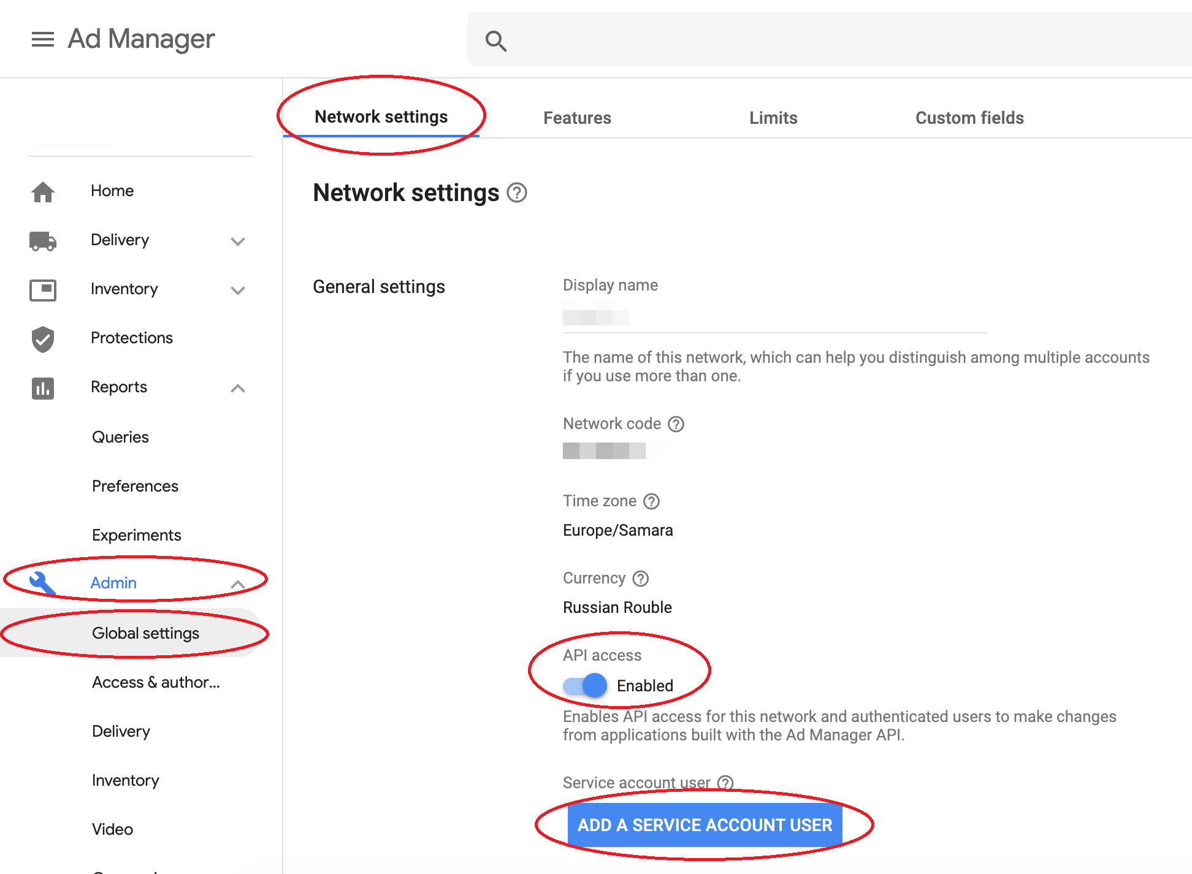Click the Admin wrench icon

click(43, 583)
